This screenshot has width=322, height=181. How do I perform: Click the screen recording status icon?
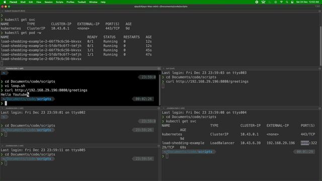257,2
